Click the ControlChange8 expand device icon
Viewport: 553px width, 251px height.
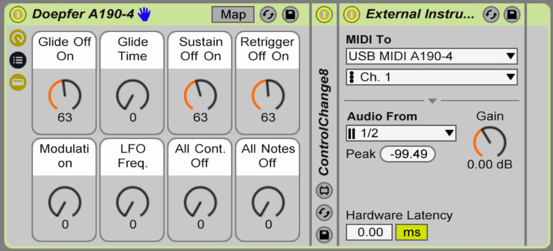coord(324,191)
